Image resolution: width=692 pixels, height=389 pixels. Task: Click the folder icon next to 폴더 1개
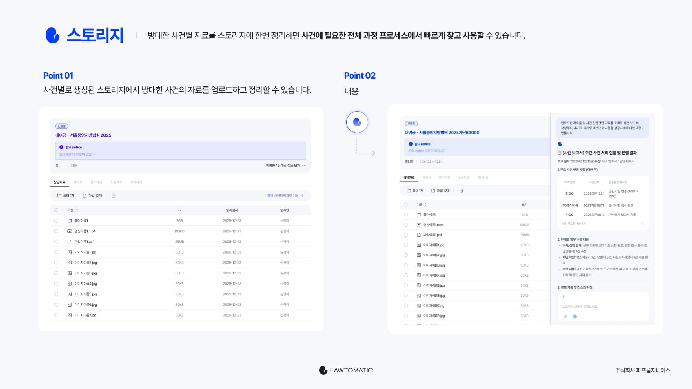click(x=59, y=196)
